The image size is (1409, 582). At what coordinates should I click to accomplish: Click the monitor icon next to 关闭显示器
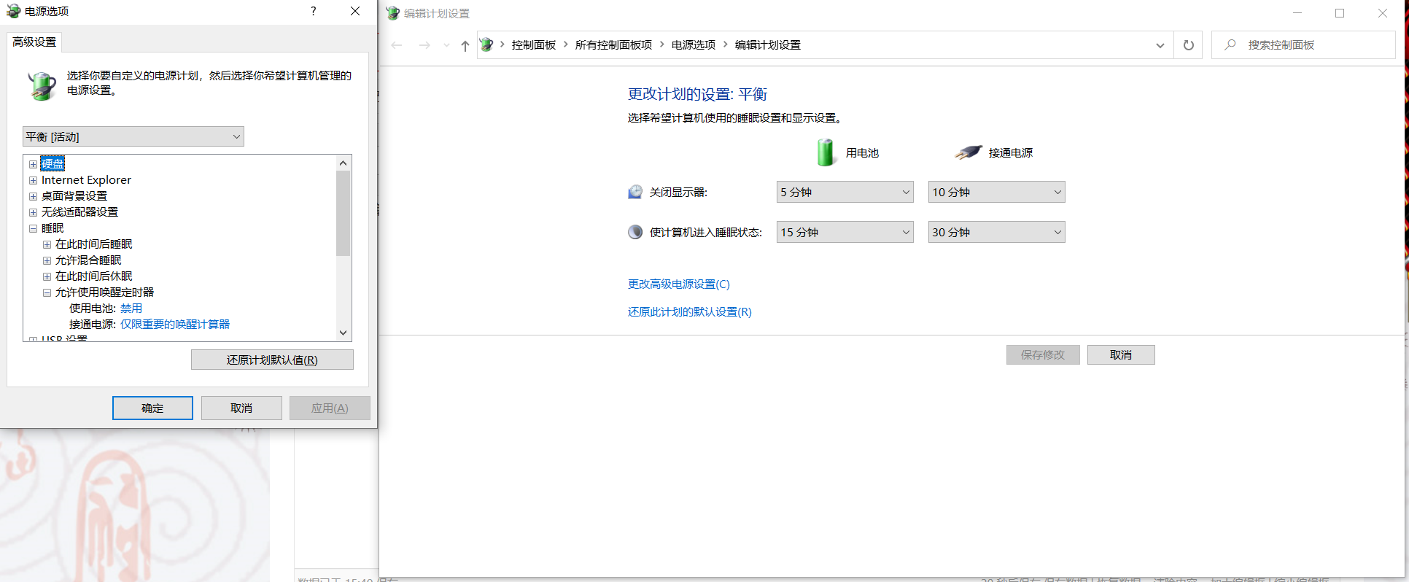pyautogui.click(x=635, y=192)
